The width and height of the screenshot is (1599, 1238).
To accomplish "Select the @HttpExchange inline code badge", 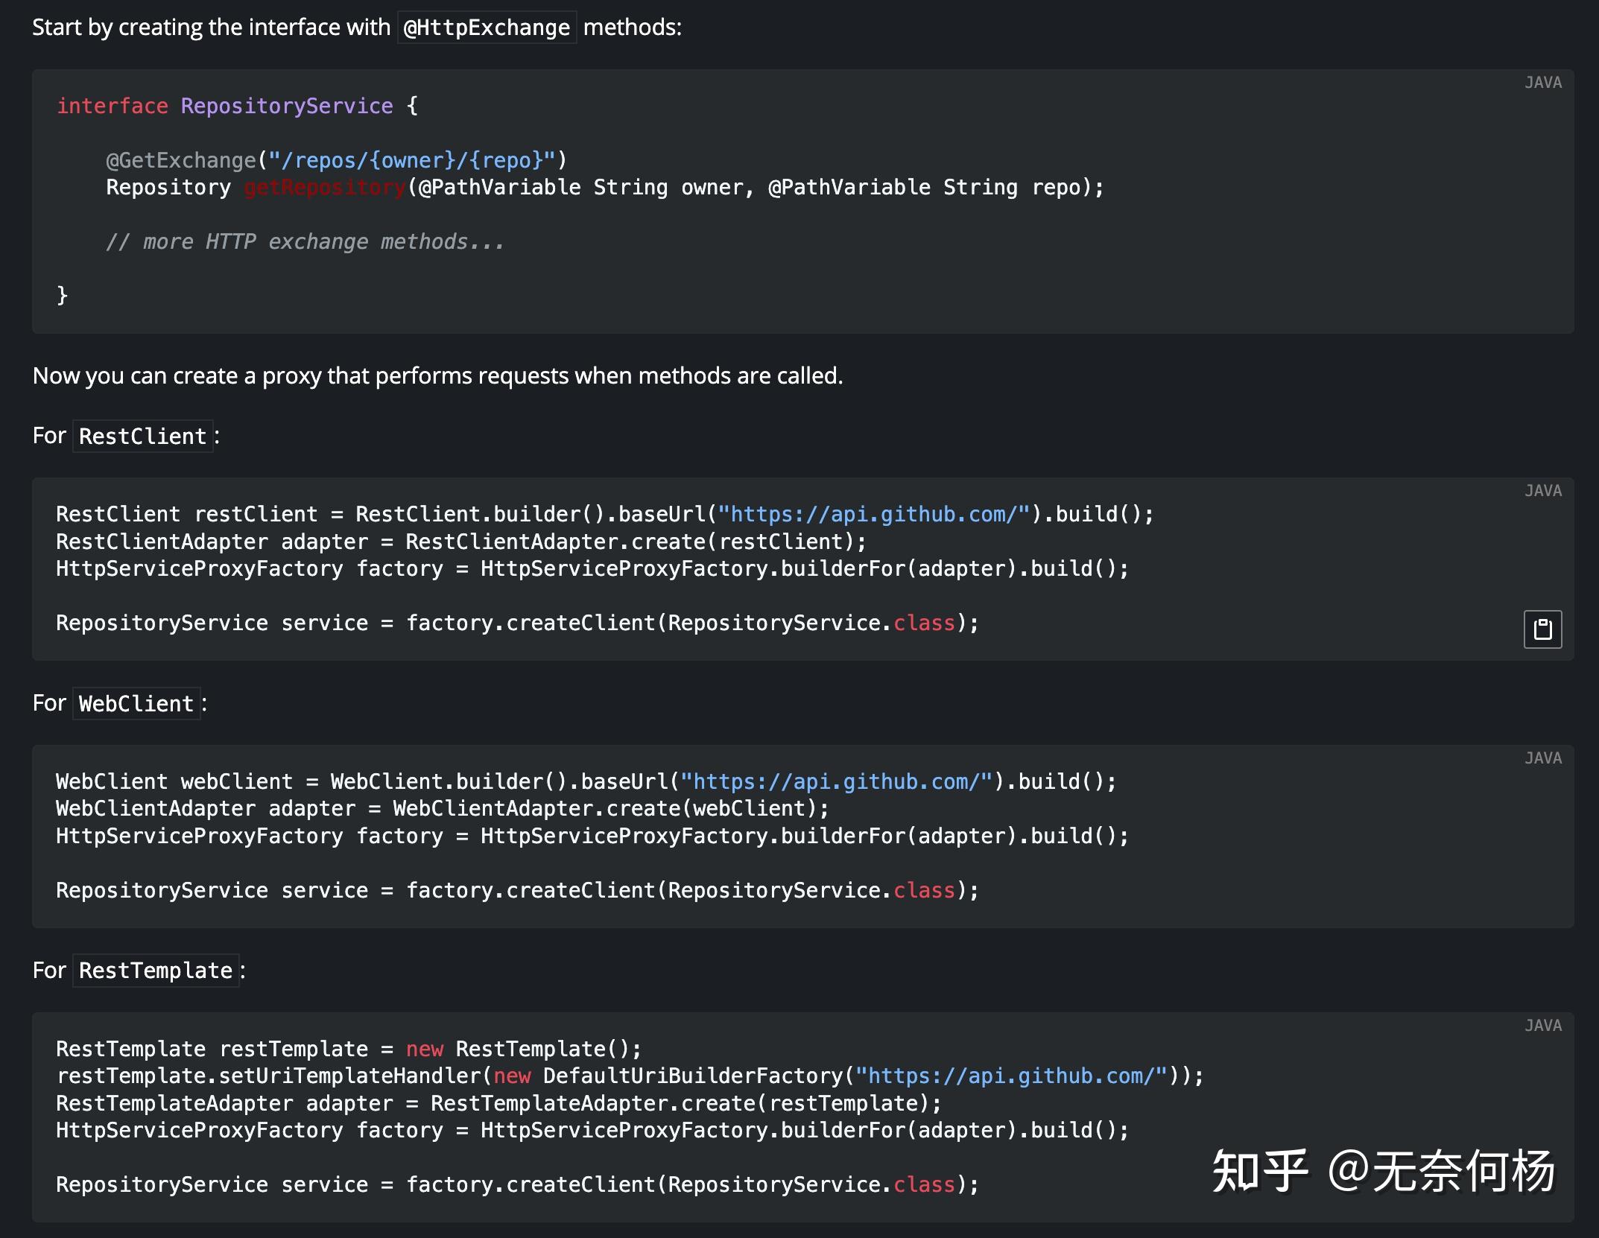I will (x=486, y=27).
